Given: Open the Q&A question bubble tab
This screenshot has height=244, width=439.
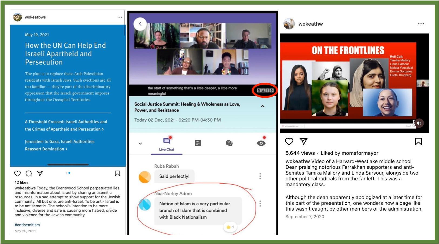Looking at the screenshot, I should pyautogui.click(x=229, y=143).
